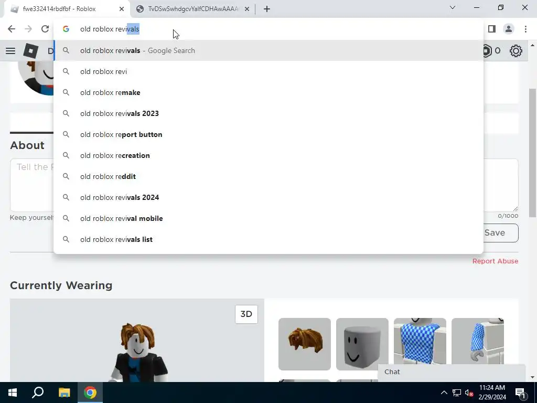This screenshot has width=537, height=403.
Task: Show hidden system tray icons
Action: click(x=444, y=393)
